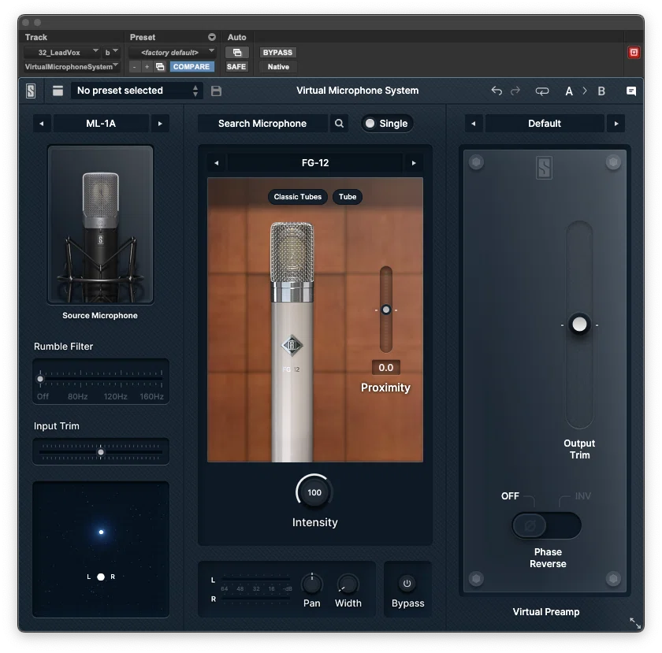Click the Native button

(x=278, y=67)
